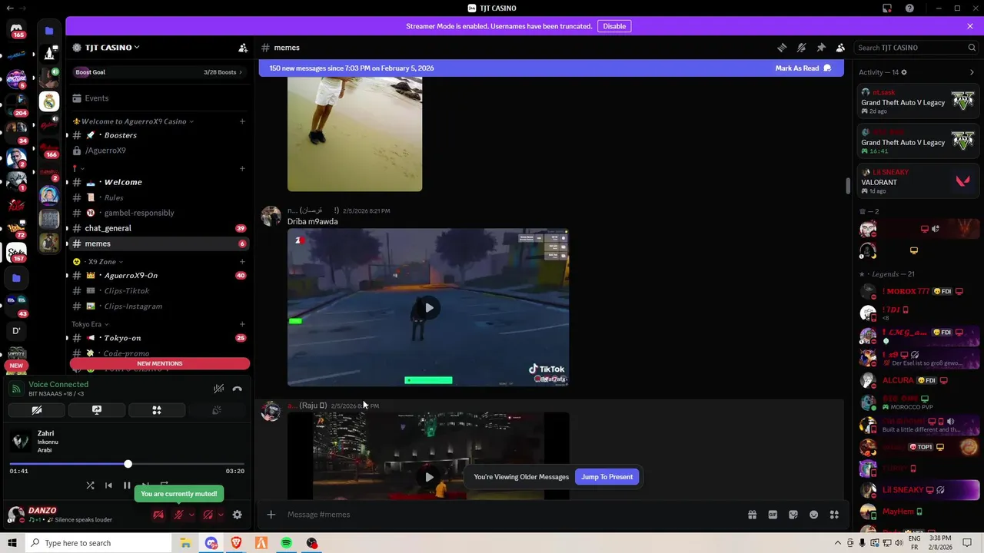Open the chat_general channel
Image resolution: width=984 pixels, height=553 pixels.
[160, 228]
